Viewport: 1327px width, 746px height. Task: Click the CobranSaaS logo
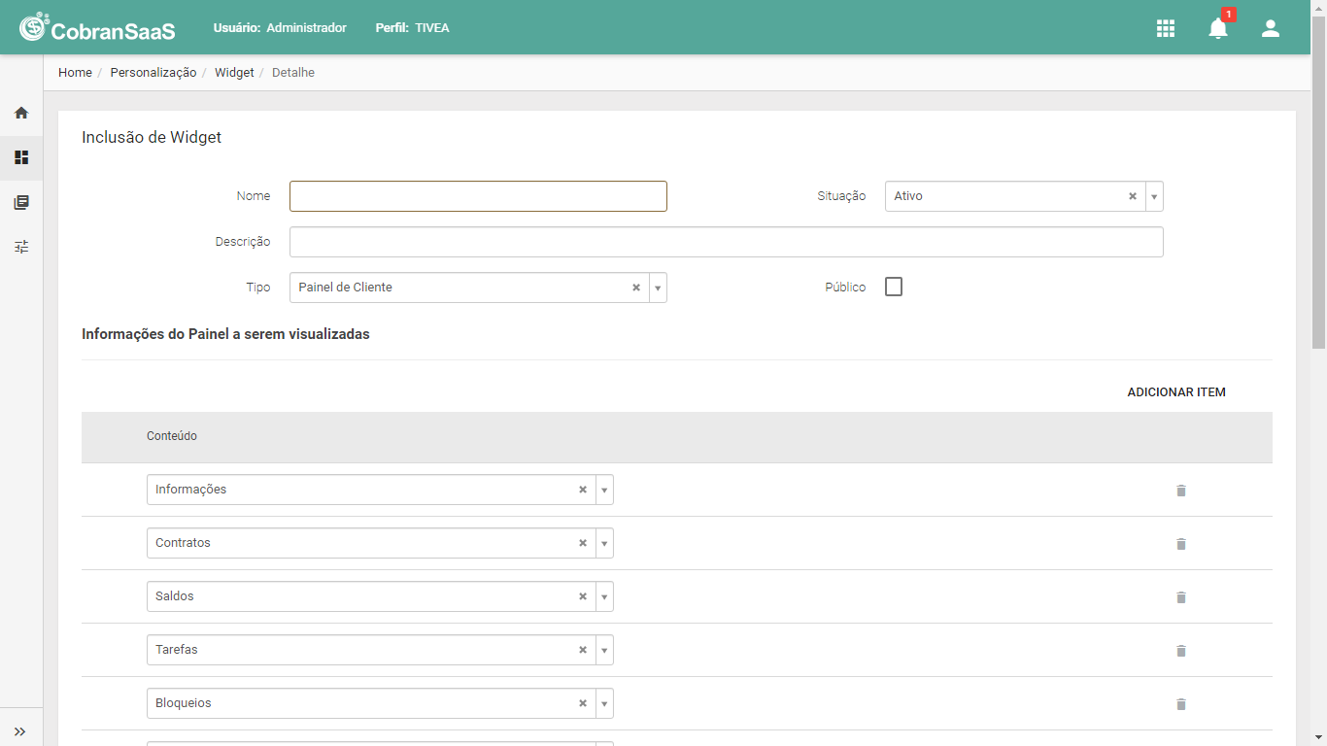pyautogui.click(x=97, y=27)
